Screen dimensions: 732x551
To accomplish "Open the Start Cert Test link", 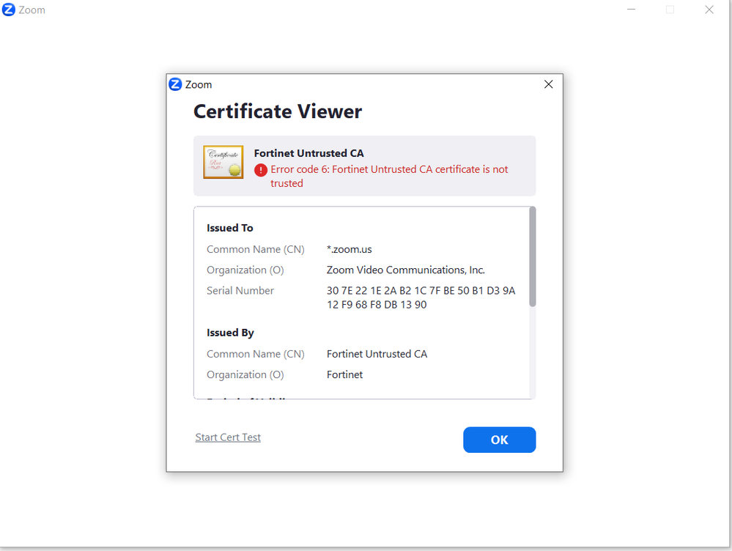I will (228, 437).
